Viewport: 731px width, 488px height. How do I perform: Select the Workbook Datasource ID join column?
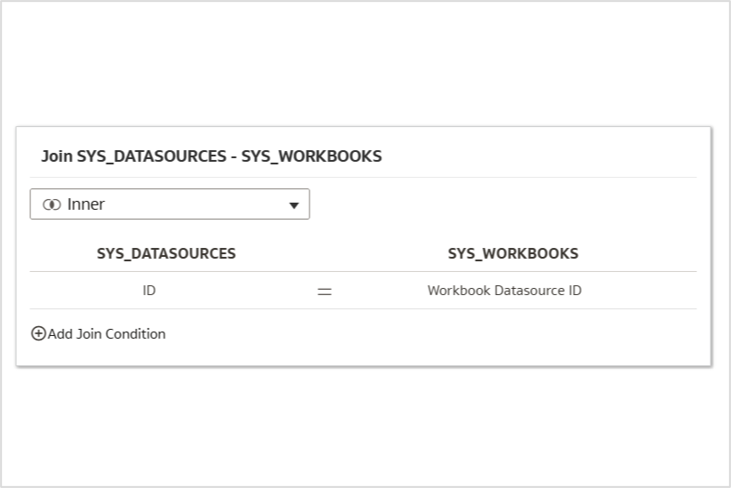coord(504,291)
